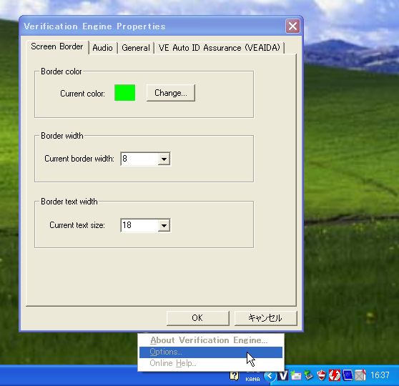Click the Current color label

tap(82, 94)
